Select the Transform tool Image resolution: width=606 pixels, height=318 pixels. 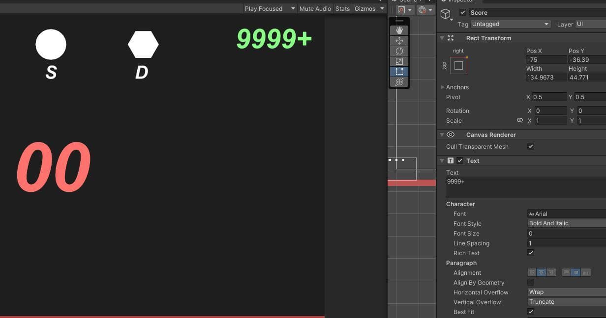tap(399, 82)
